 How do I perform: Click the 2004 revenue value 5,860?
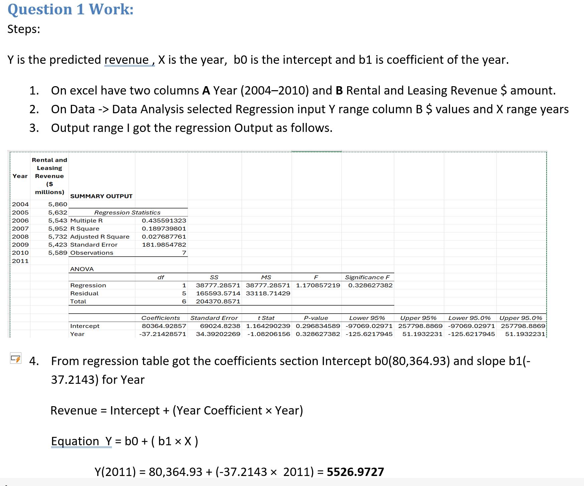coord(58,204)
